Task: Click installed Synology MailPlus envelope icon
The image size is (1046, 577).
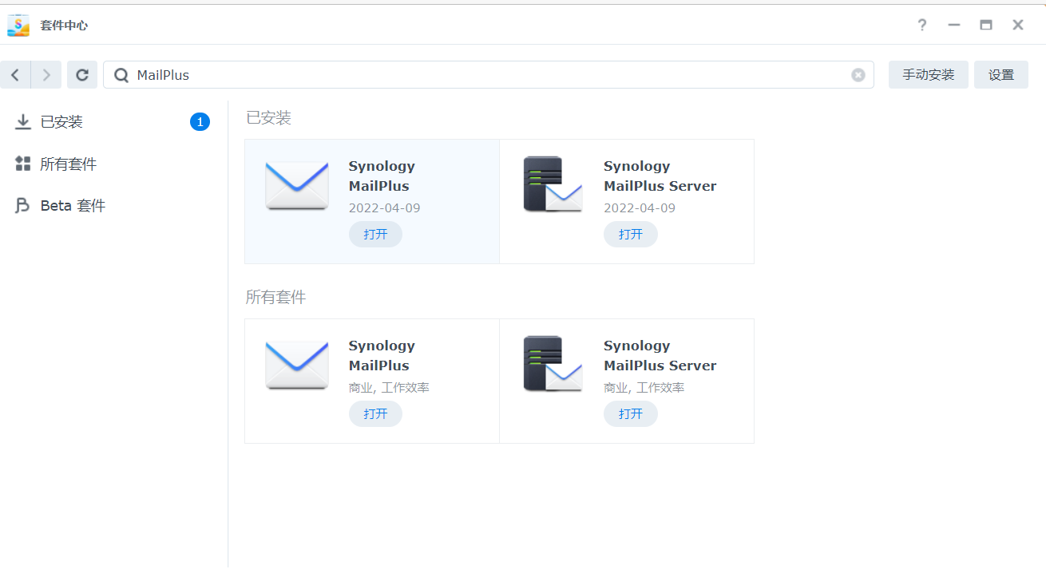Action: pyautogui.click(x=297, y=186)
